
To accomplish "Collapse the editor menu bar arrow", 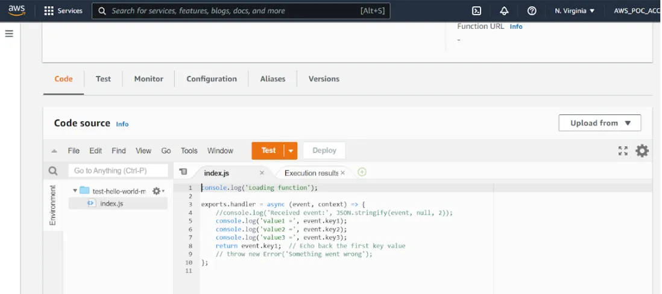I will tap(54, 151).
